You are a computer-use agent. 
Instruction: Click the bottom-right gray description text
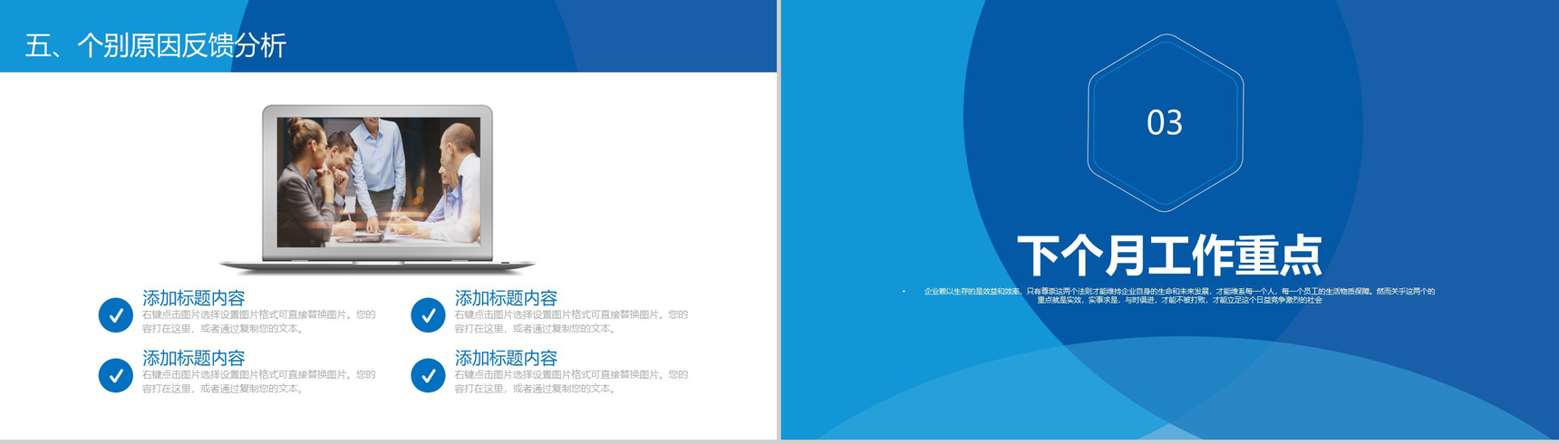571,381
